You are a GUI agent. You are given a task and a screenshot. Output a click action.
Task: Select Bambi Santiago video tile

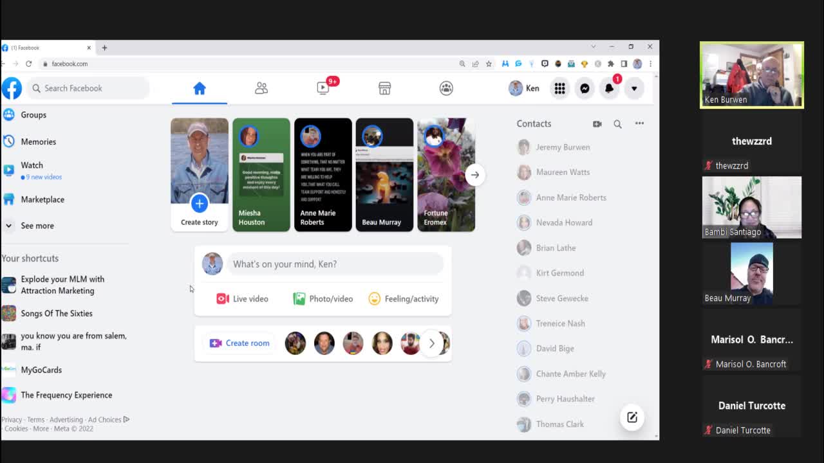click(x=752, y=208)
